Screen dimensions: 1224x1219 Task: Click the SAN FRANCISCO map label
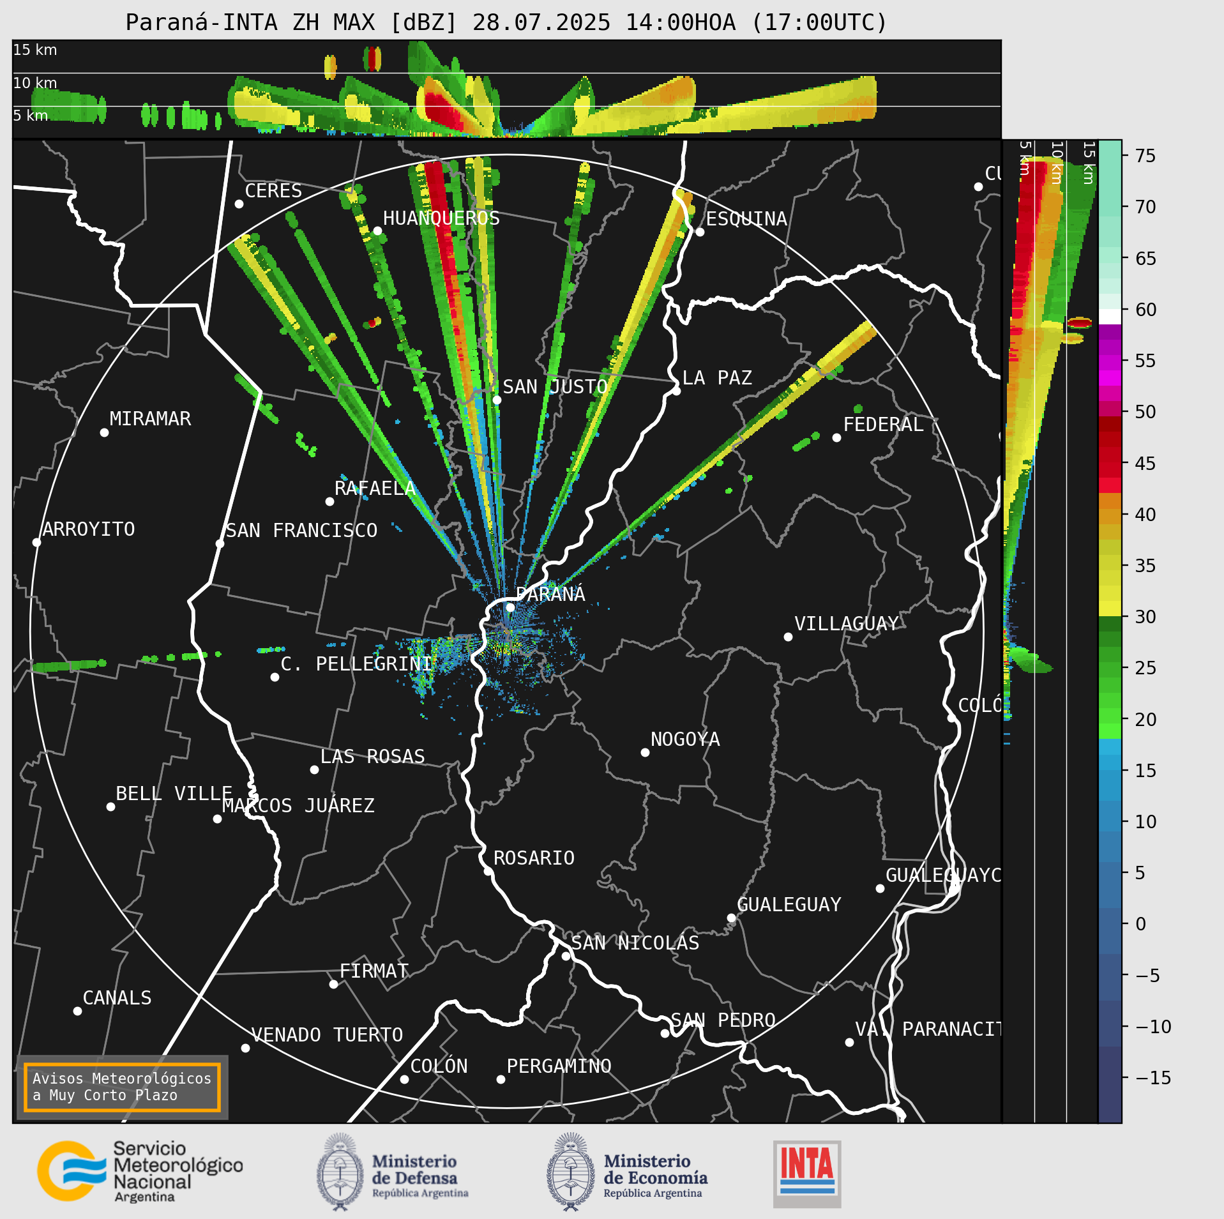tap(301, 530)
